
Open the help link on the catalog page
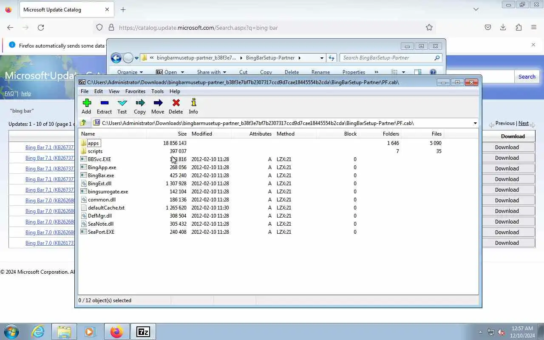[26, 93]
